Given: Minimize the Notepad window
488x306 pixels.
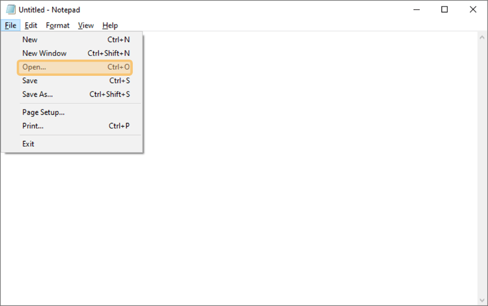Looking at the screenshot, I should tap(416, 10).
